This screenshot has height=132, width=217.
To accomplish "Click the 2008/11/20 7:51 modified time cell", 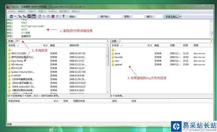I will pos(77,53).
